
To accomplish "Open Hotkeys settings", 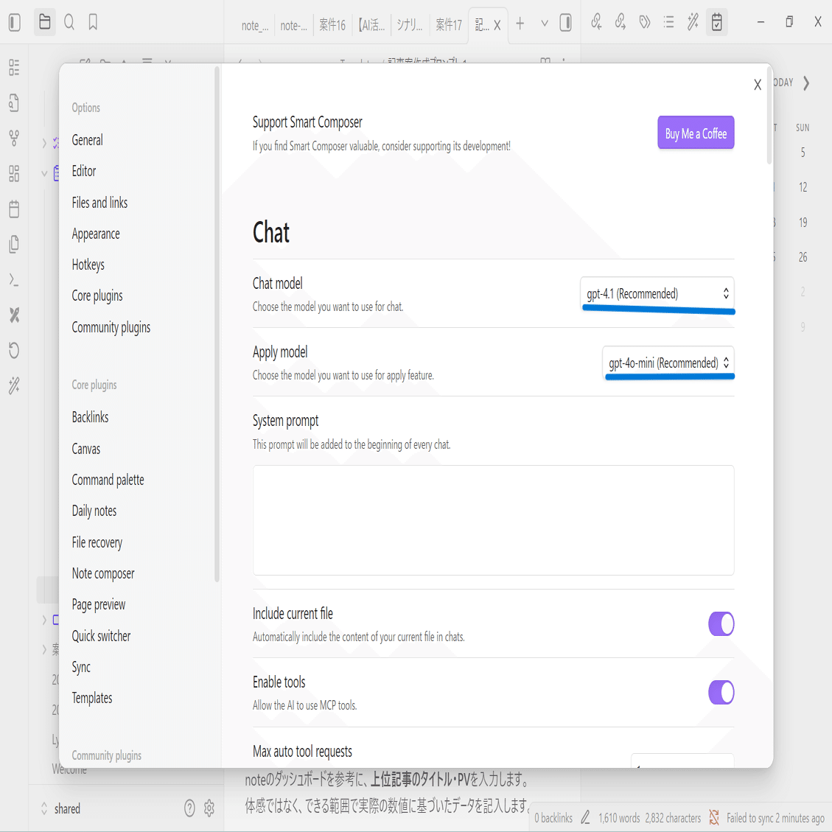I will pyautogui.click(x=88, y=265).
